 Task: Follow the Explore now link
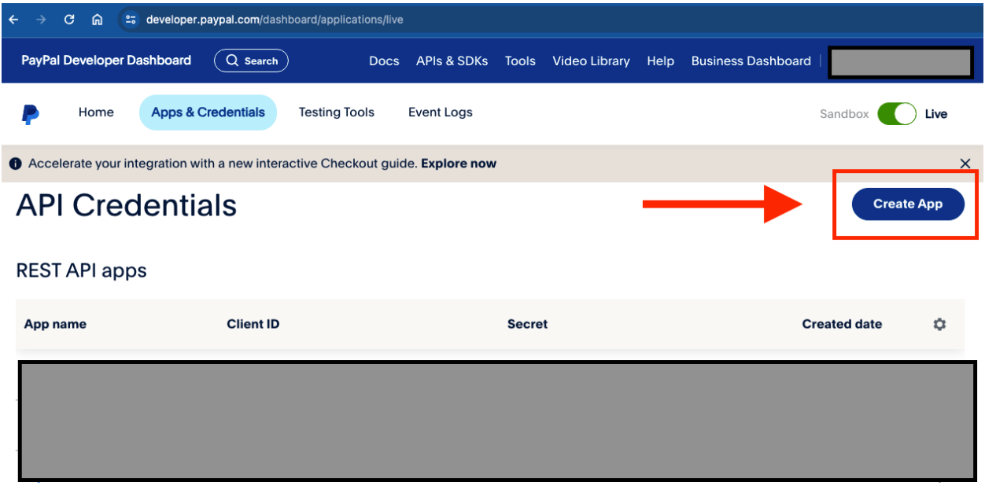coord(459,164)
